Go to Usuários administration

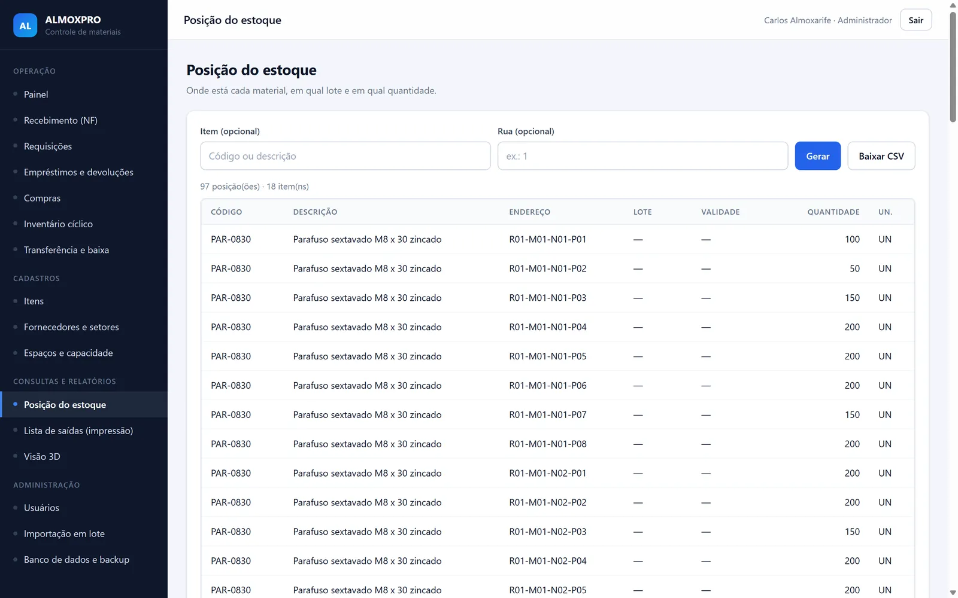pyautogui.click(x=41, y=508)
